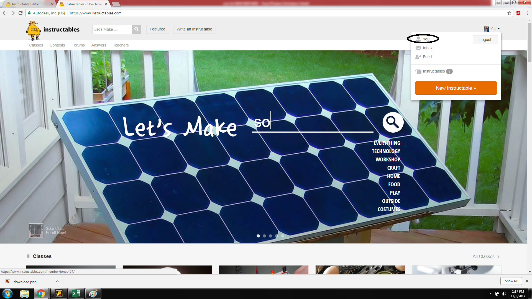Open Chrome's three-dot menu

tap(527, 13)
